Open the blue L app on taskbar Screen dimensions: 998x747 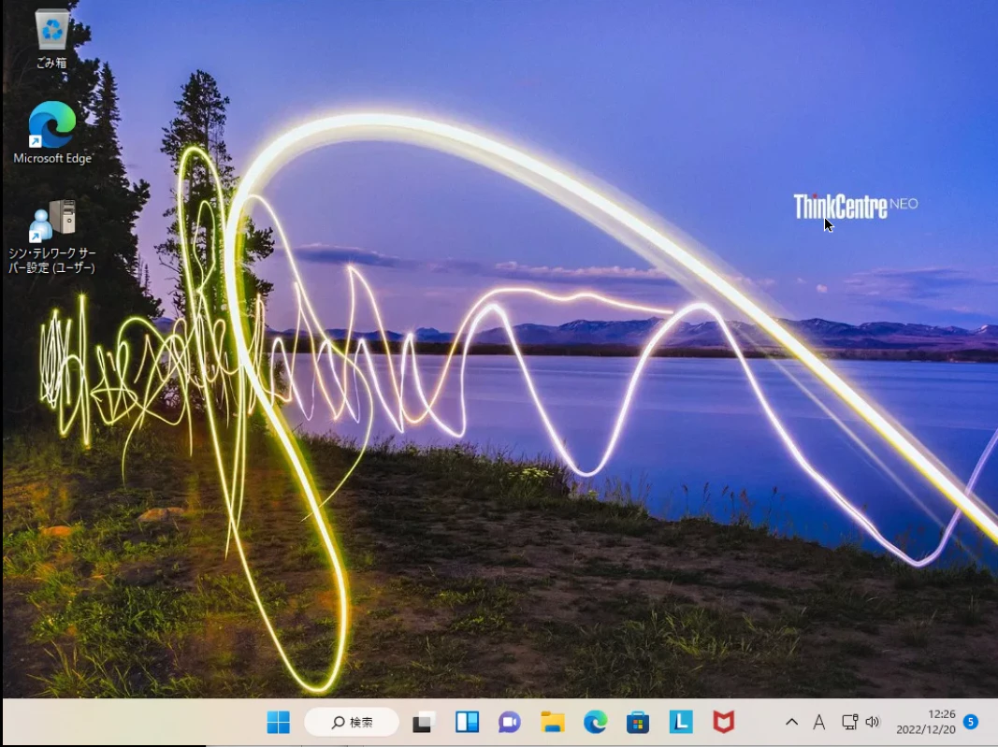(680, 722)
